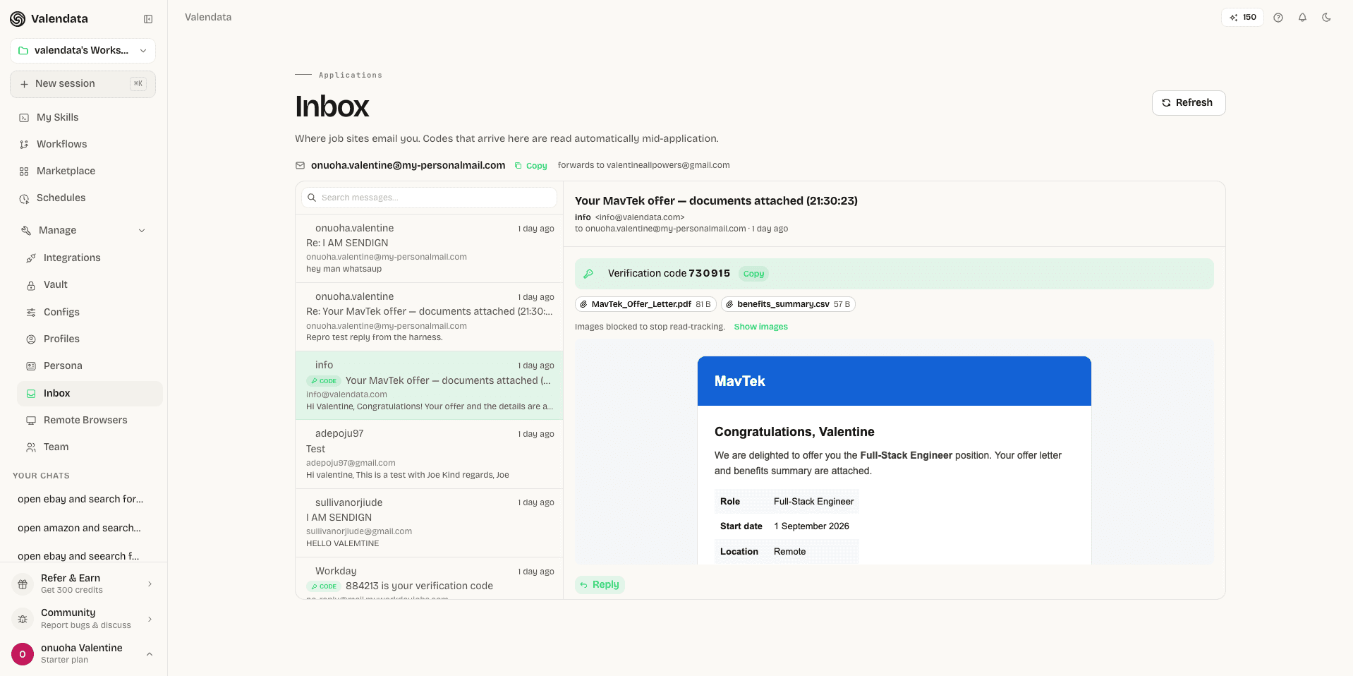Viewport: 1353px width, 676px height.
Task: Open sullivanorjiude 'HELLO VALEMTINE' message
Action: pyautogui.click(x=429, y=523)
